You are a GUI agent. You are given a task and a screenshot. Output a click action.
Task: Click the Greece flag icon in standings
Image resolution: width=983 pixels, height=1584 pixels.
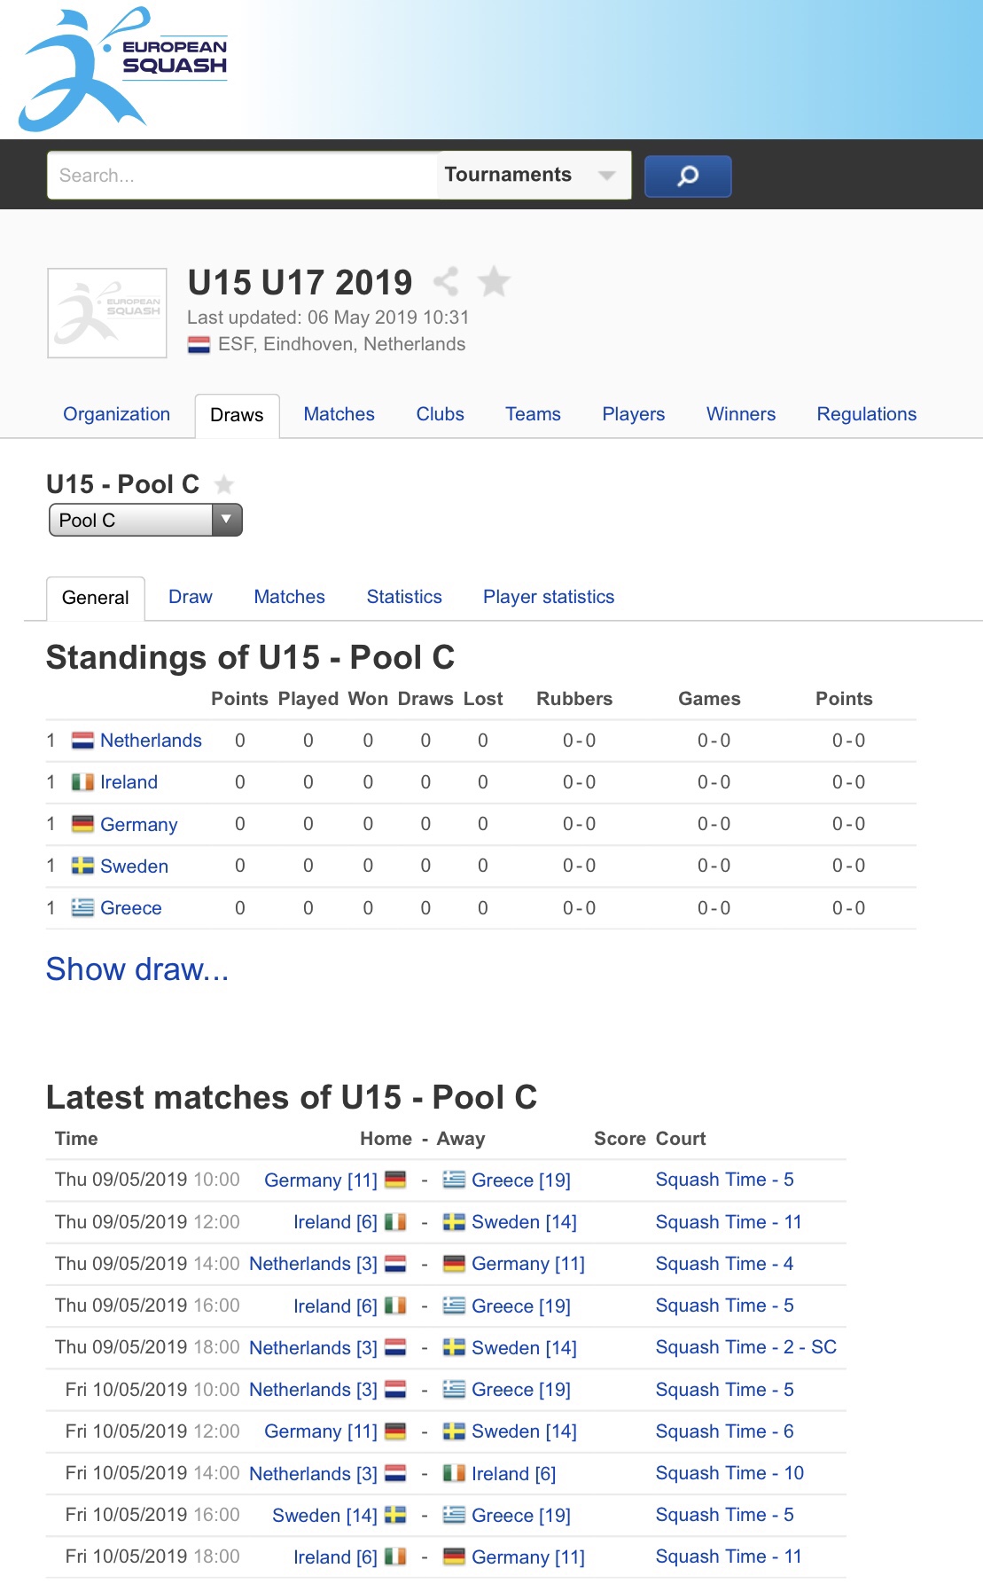coord(82,908)
